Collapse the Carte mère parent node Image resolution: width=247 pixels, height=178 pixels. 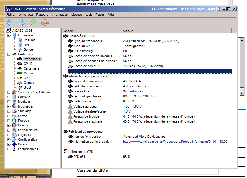[9, 54]
